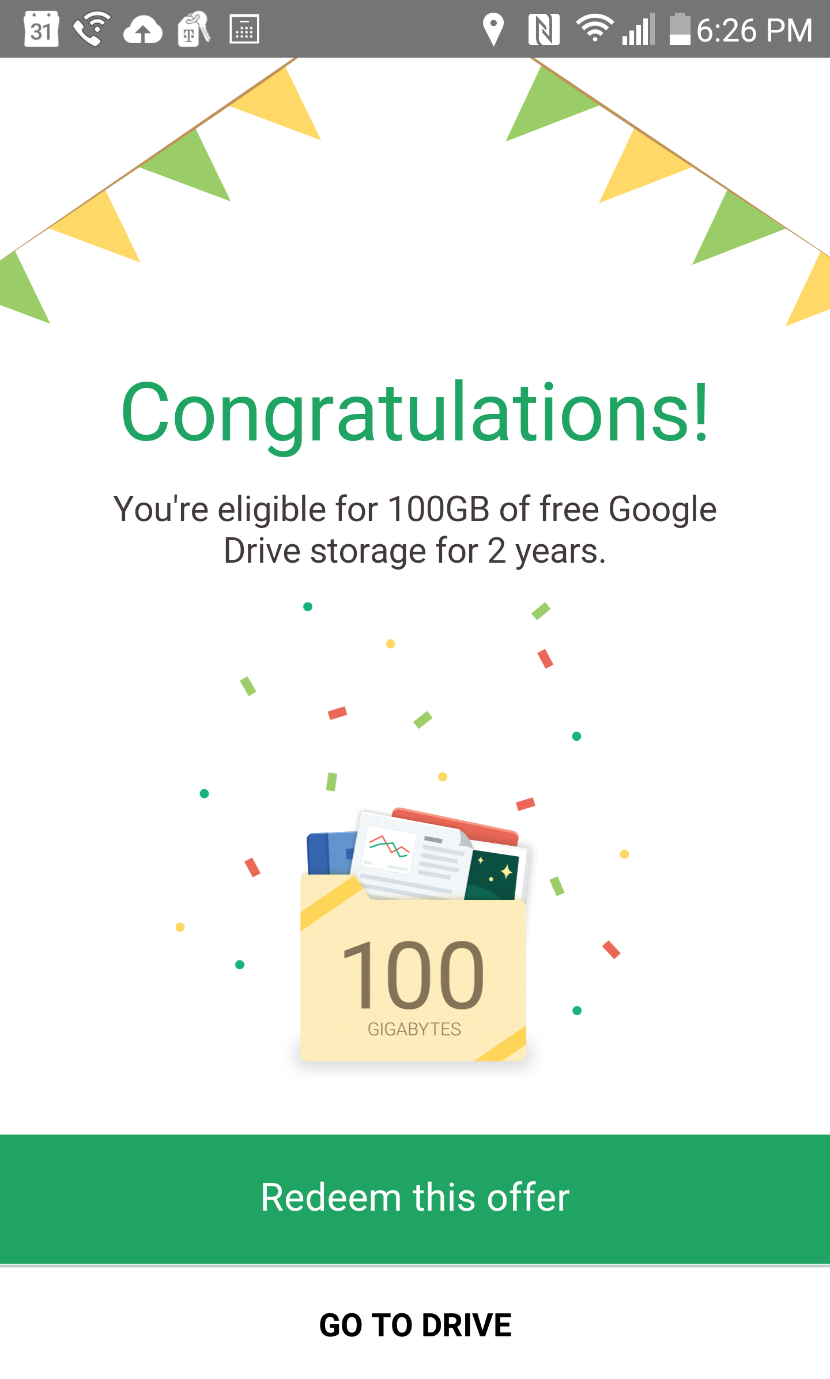The width and height of the screenshot is (830, 1379).
Task: Tap the large 100 number on folder
Action: 413,974
